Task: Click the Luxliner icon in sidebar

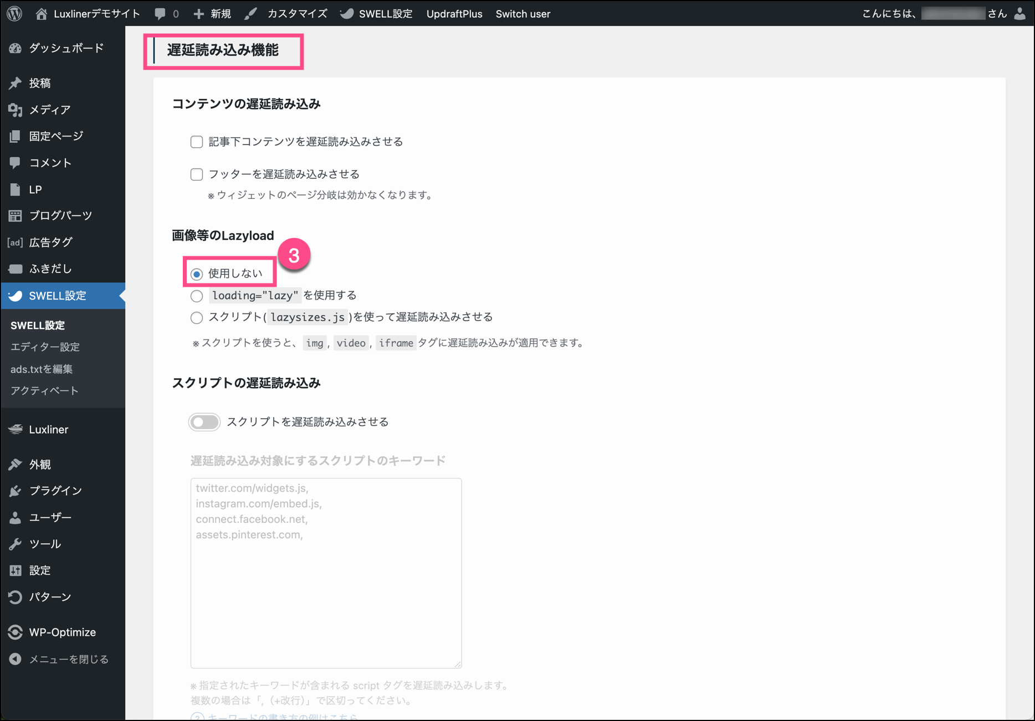Action: pyautogui.click(x=16, y=429)
